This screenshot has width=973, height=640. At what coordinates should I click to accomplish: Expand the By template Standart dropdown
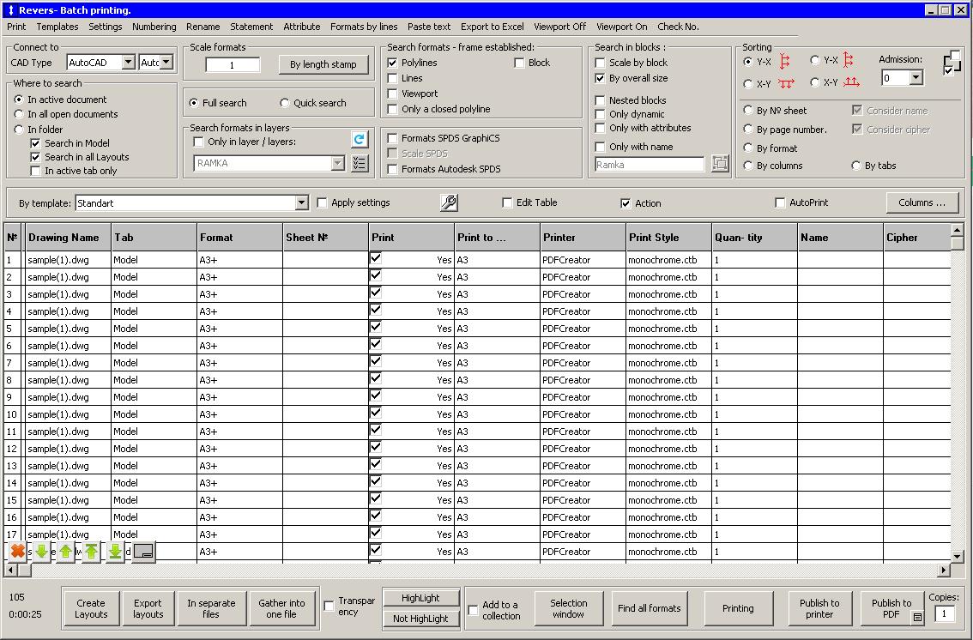click(x=302, y=202)
